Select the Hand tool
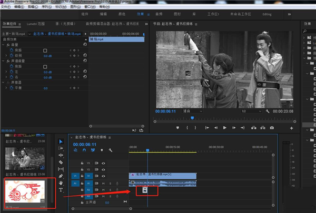Image resolution: width=316 pixels, height=213 pixels. coord(61,182)
